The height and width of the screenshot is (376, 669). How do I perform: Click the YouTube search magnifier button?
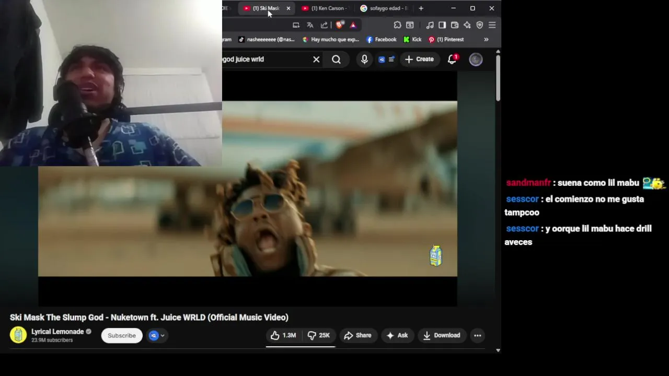point(336,60)
